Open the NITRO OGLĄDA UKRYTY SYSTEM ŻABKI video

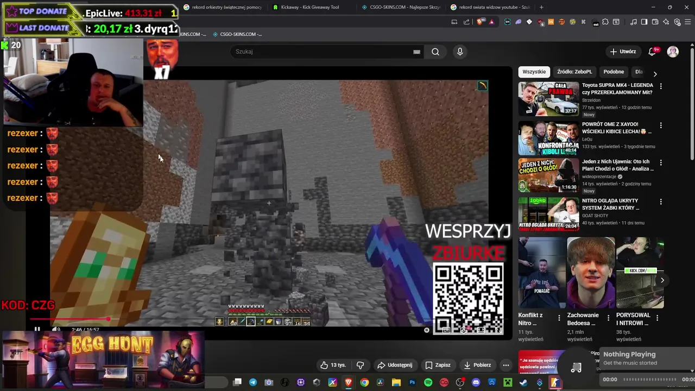(548, 214)
